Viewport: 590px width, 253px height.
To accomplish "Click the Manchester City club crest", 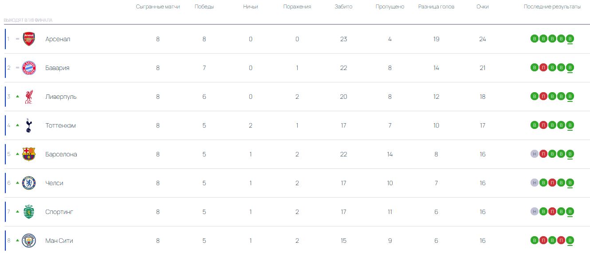I will point(29,241).
